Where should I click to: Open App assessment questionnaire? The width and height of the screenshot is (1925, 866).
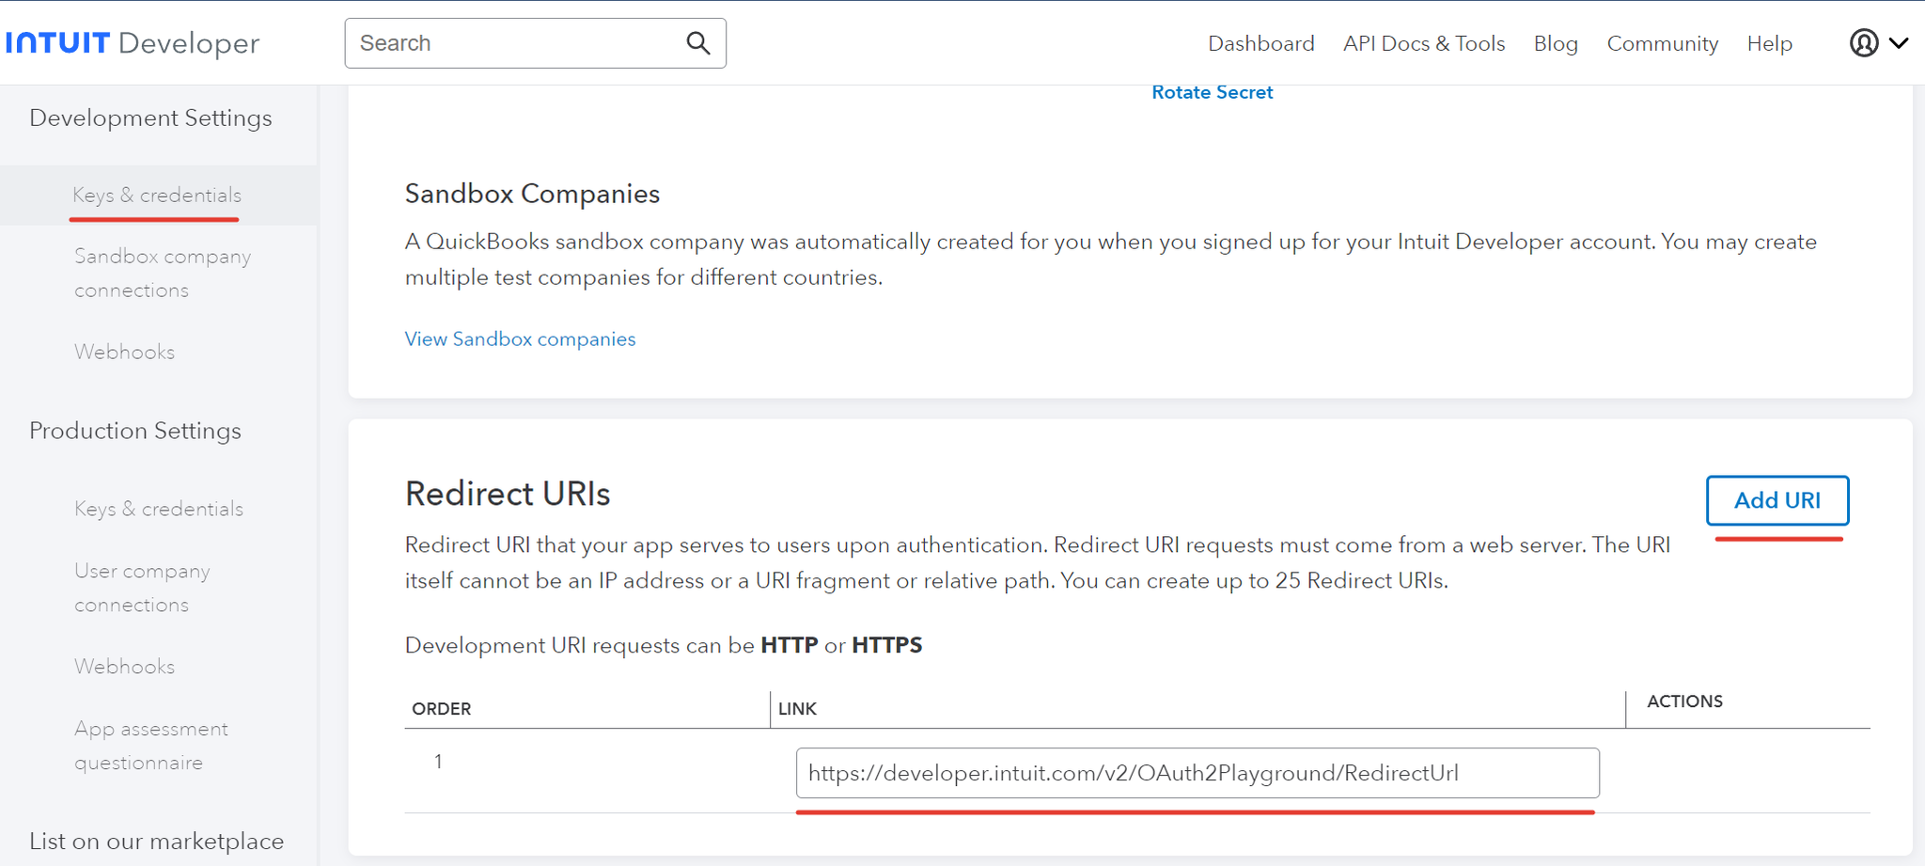point(150,745)
